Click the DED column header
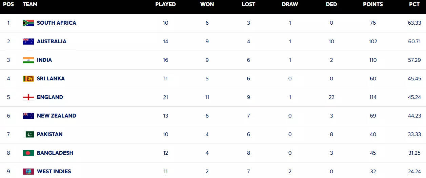The width and height of the screenshot is (426, 178). (331, 4)
